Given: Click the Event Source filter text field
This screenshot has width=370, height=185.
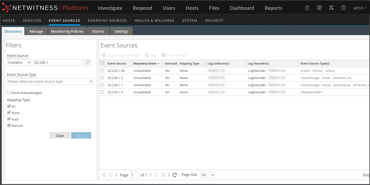Looking at the screenshot, I should (58, 63).
